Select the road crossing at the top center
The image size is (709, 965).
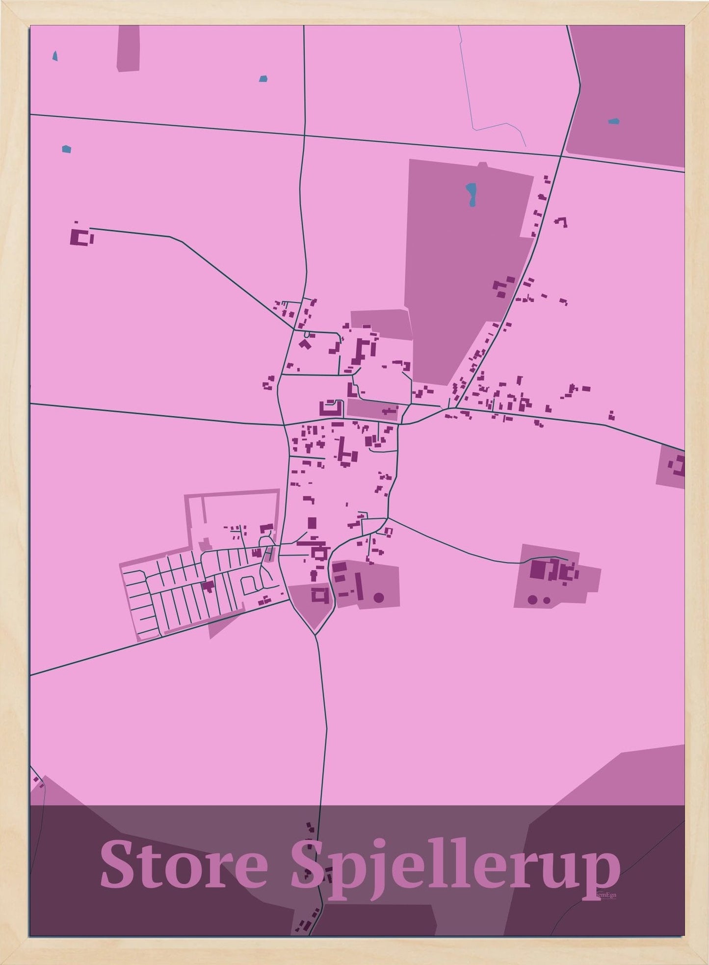pos(304,135)
